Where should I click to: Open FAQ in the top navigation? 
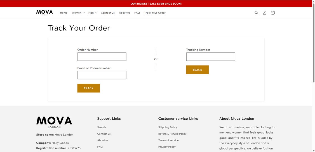point(137,13)
